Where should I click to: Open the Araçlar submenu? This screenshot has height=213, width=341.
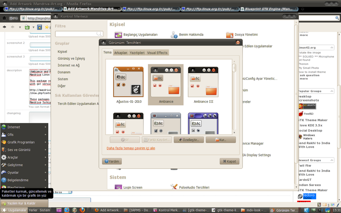[24, 157]
